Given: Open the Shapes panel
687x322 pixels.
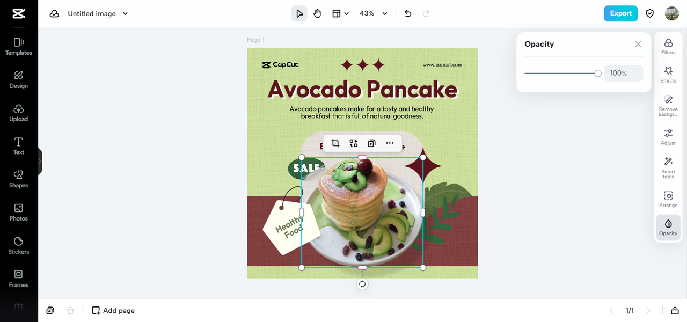Looking at the screenshot, I should tap(19, 179).
